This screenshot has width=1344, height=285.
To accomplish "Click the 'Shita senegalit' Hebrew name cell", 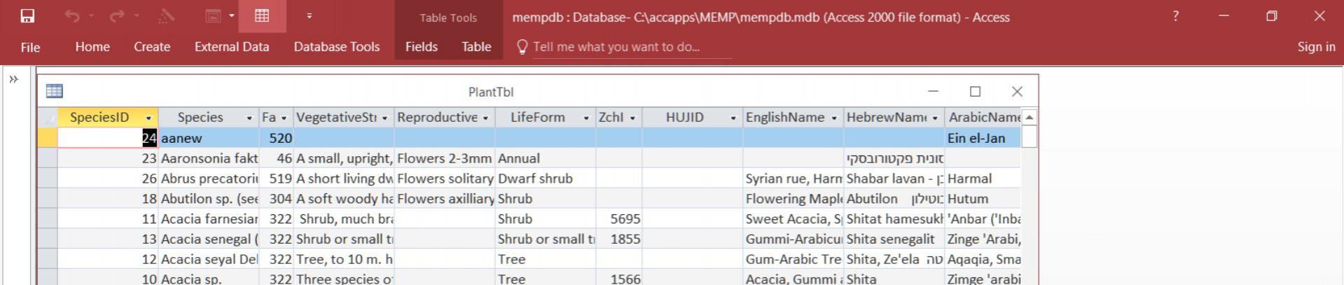I will point(894,239).
